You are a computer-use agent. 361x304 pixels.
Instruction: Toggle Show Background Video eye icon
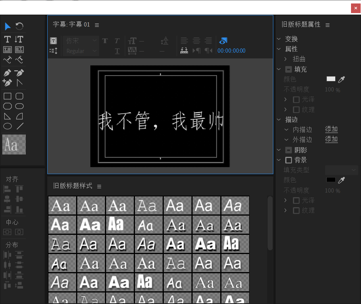[223, 41]
